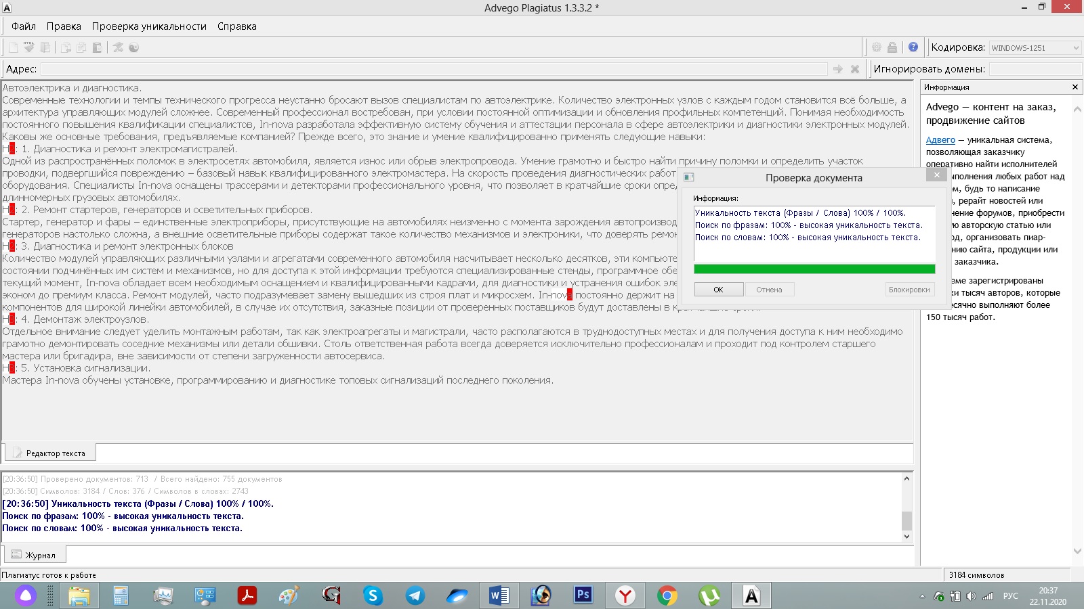This screenshot has width=1084, height=609.
Task: Click the Paste clipboard toolbar icon
Action: [98, 47]
